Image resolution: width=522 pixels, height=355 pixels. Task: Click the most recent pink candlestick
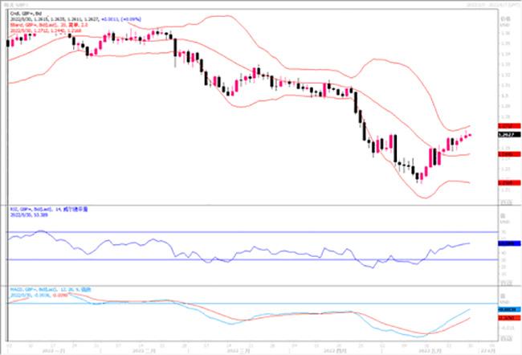[469, 135]
